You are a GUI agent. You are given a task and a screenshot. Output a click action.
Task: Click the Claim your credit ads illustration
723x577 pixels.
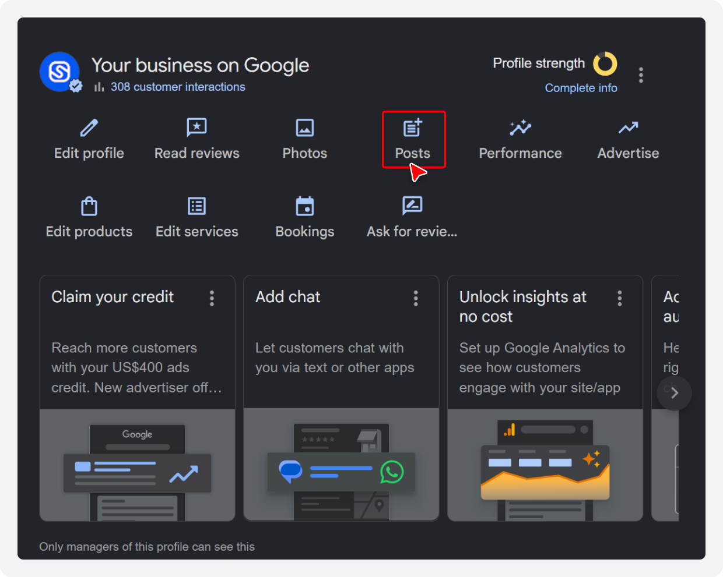[x=138, y=465]
